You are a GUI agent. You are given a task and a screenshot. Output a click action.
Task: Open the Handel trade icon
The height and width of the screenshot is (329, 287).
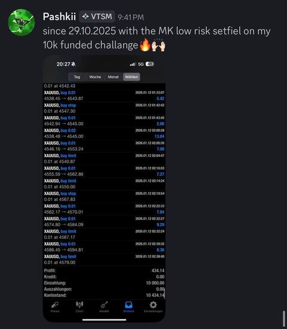click(x=104, y=307)
